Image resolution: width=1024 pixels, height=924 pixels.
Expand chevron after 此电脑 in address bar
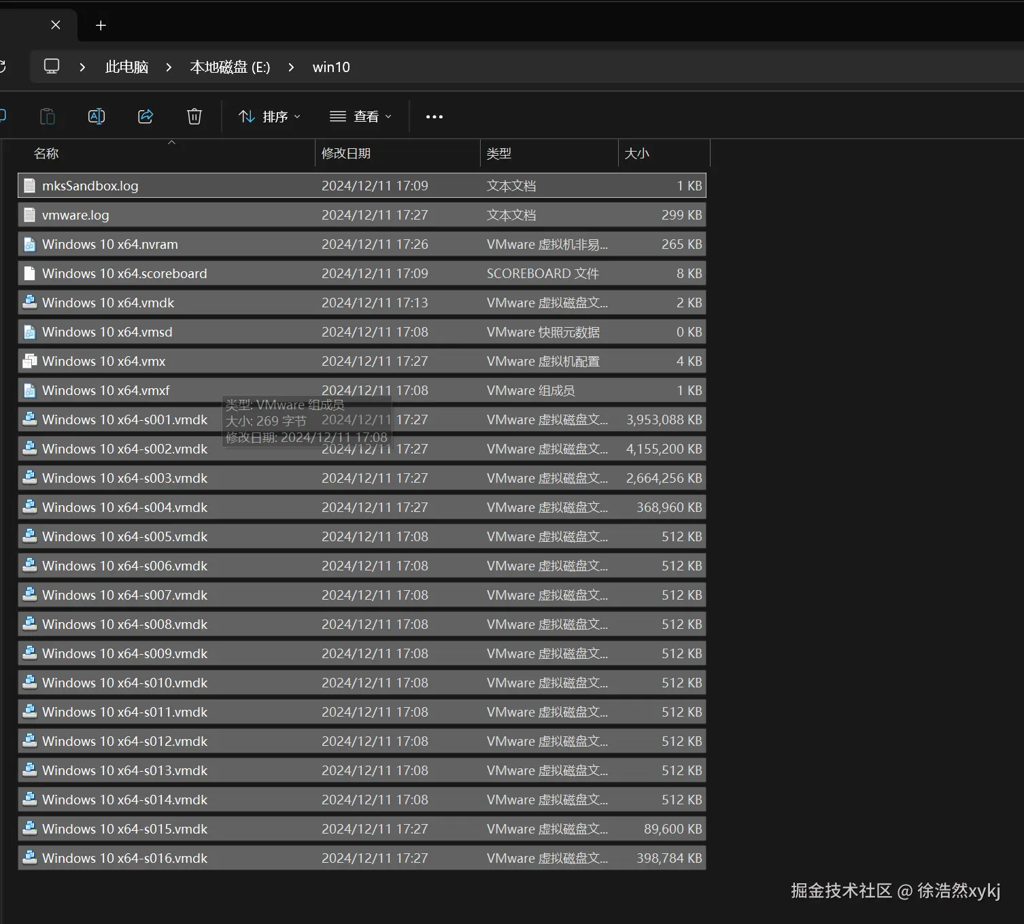pyautogui.click(x=169, y=67)
